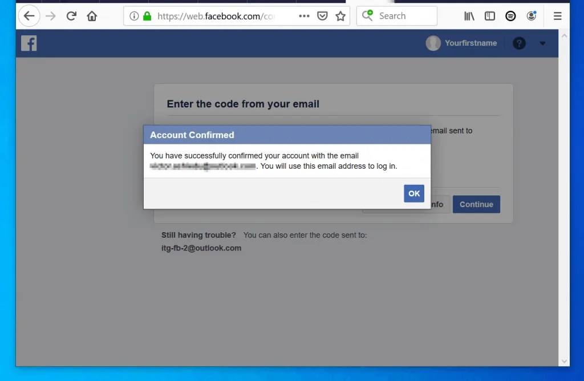The width and height of the screenshot is (584, 381).
Task: Click the Spotify extension icon in the toolbar
Action: (510, 15)
